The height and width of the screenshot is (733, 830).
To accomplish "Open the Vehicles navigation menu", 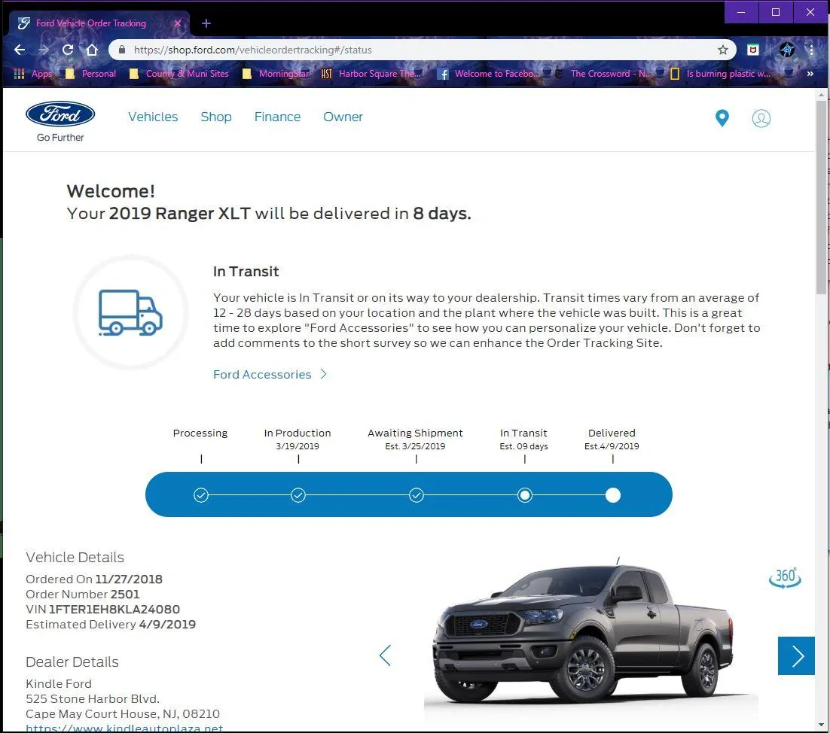I will [x=153, y=117].
